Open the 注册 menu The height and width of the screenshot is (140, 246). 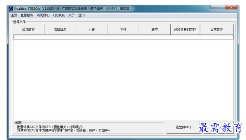(x=14, y=15)
